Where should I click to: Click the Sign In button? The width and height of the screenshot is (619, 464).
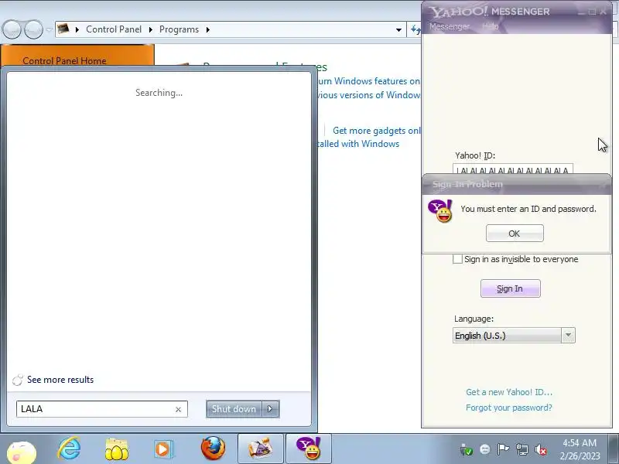pos(510,288)
